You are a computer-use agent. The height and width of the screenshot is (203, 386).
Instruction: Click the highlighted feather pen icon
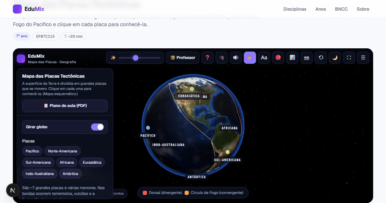point(250,58)
